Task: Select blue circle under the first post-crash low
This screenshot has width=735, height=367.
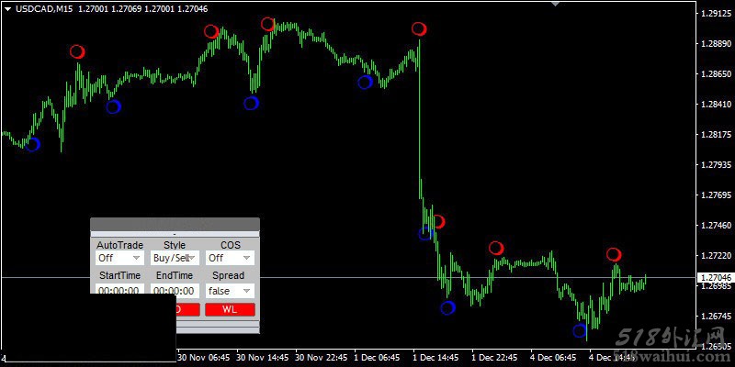Action: [x=447, y=307]
